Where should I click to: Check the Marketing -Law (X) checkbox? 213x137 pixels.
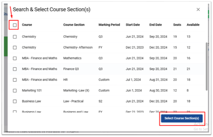coord(15,91)
